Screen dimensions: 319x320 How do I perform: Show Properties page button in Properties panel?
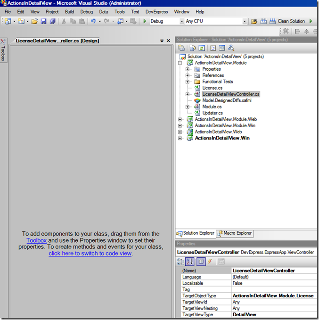pos(201,262)
